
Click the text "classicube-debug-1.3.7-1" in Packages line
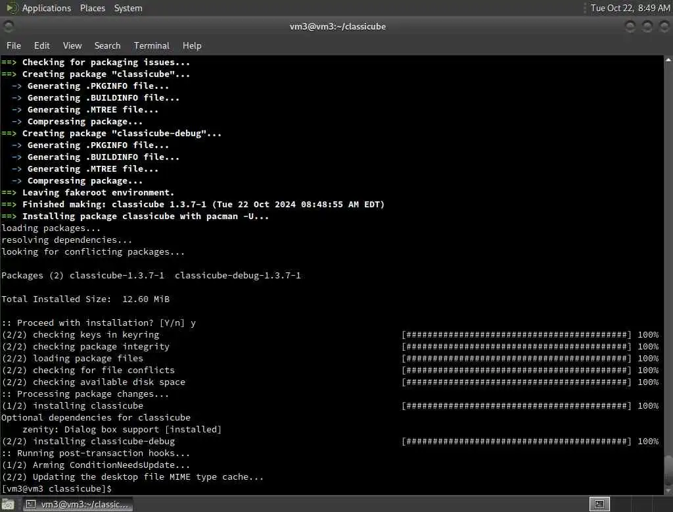coord(238,276)
